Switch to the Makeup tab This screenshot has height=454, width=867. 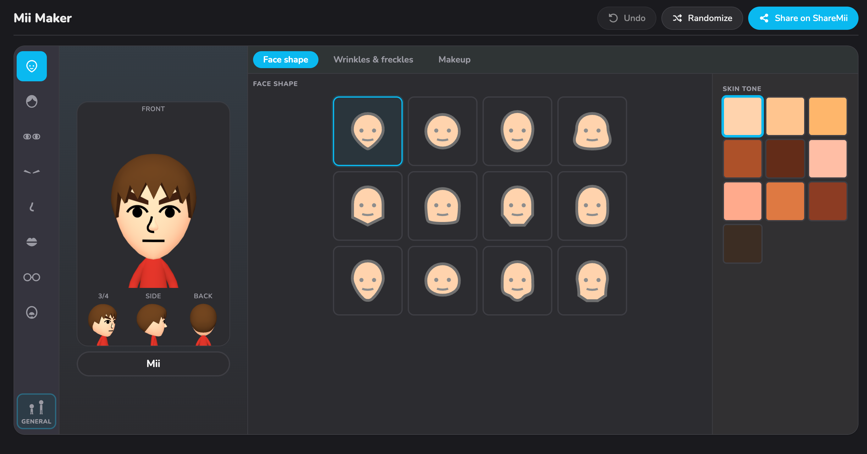pos(454,60)
